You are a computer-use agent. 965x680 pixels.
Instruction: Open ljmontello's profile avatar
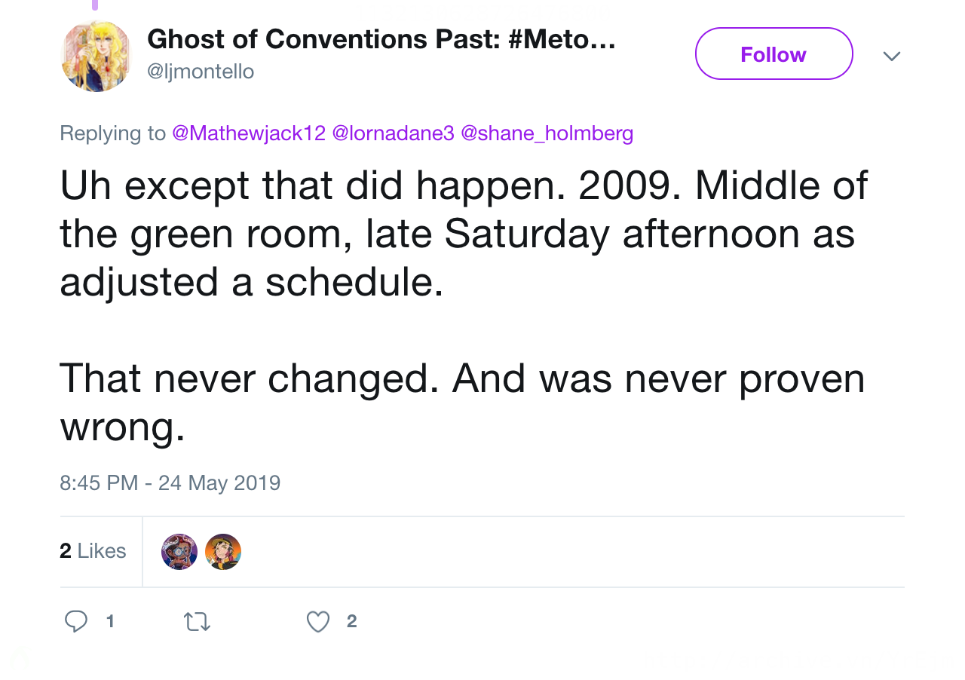point(96,57)
